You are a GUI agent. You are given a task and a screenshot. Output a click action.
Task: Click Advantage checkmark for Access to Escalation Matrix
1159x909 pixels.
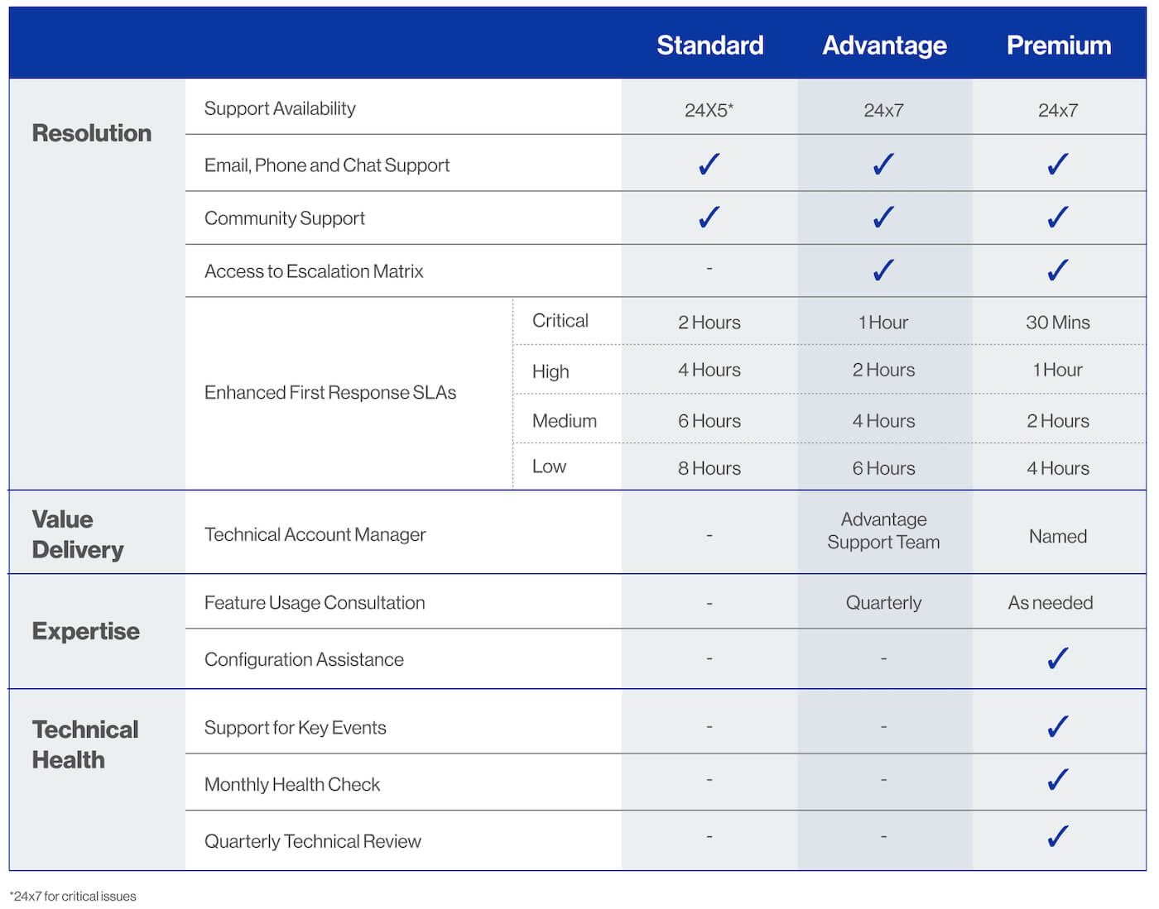coord(883,270)
